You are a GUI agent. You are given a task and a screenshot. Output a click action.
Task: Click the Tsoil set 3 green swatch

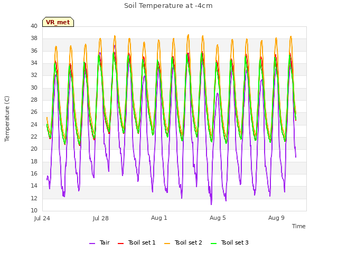click(x=213, y=244)
